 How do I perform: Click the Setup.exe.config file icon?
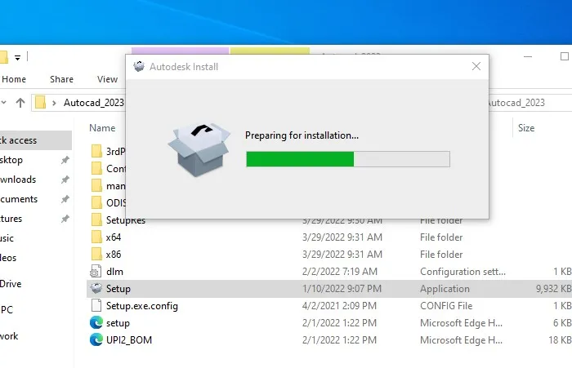[96, 306]
